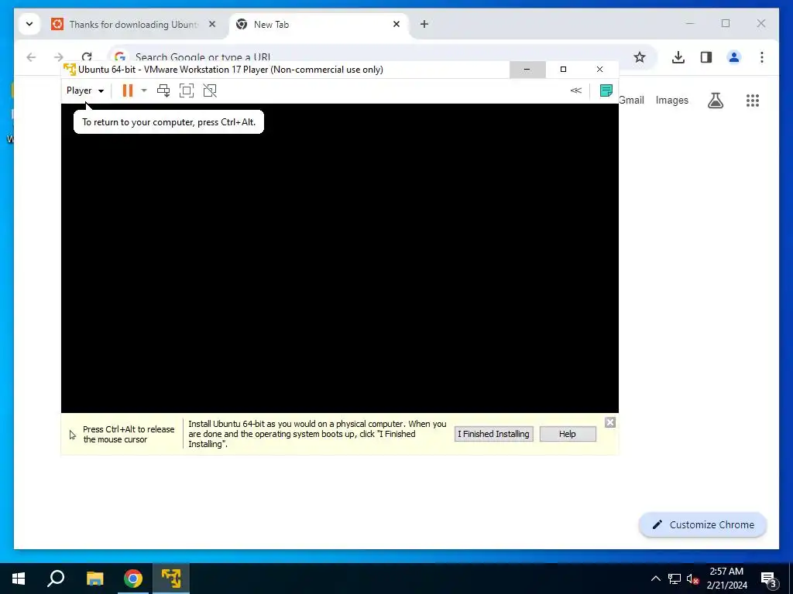Pause the virtual machine with the orange button

tap(128, 90)
